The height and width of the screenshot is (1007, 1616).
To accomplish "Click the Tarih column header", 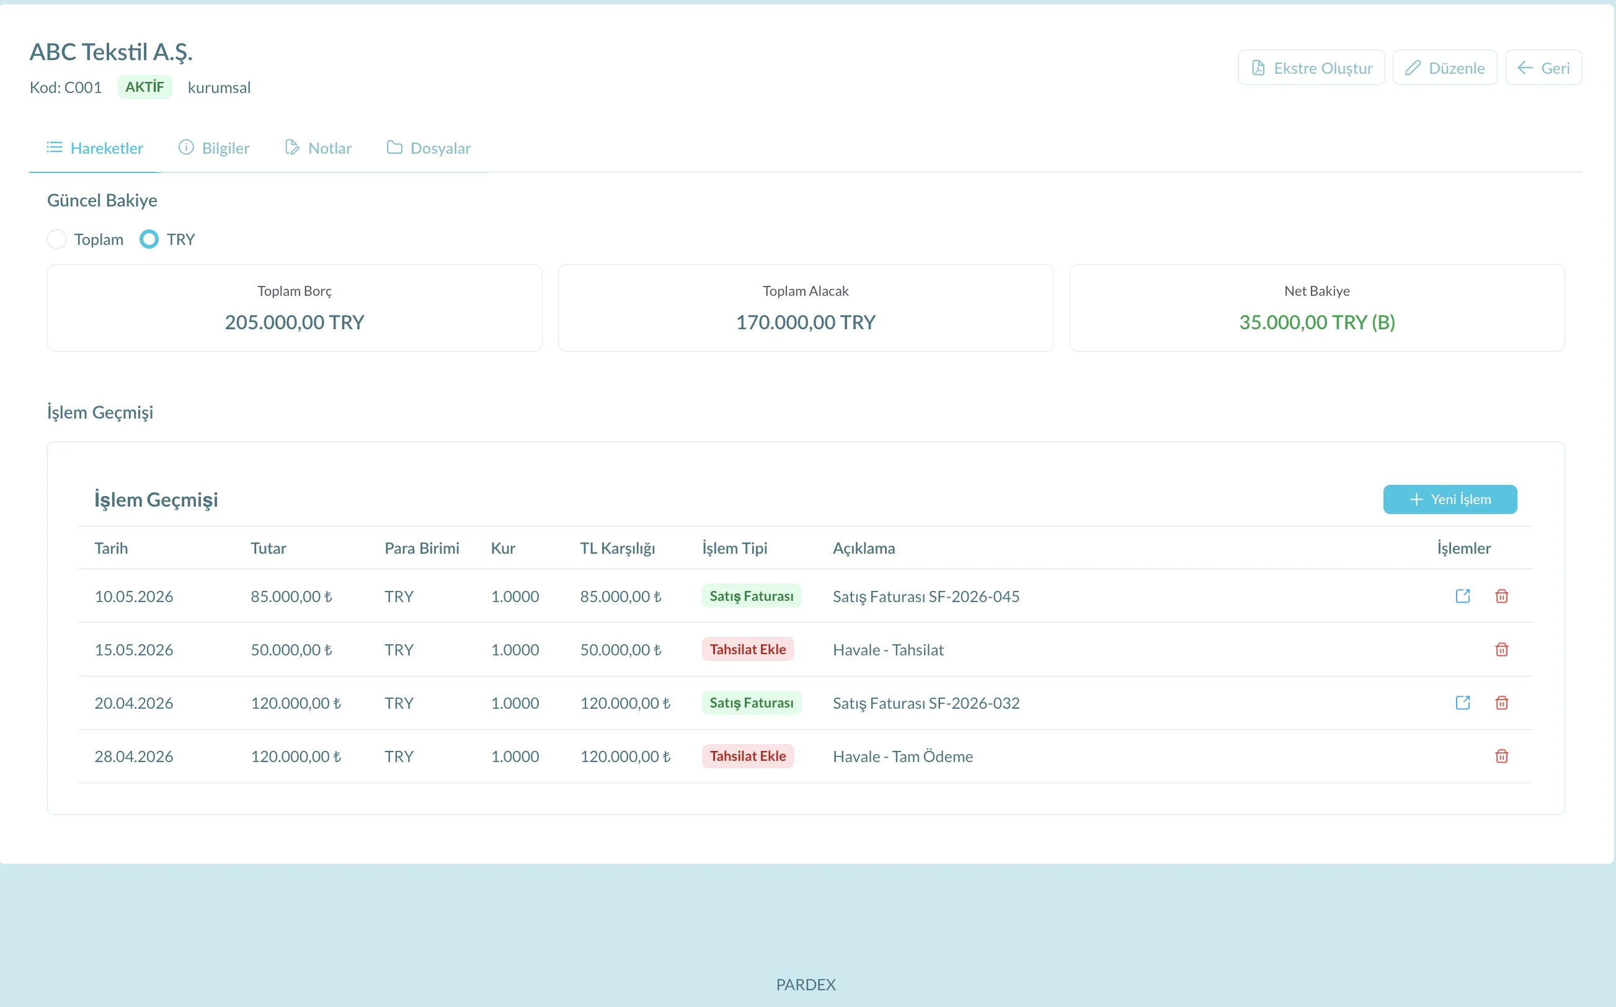I will [111, 548].
